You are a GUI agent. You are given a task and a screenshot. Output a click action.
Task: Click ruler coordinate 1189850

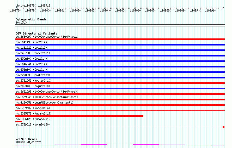(x=120, y=10)
